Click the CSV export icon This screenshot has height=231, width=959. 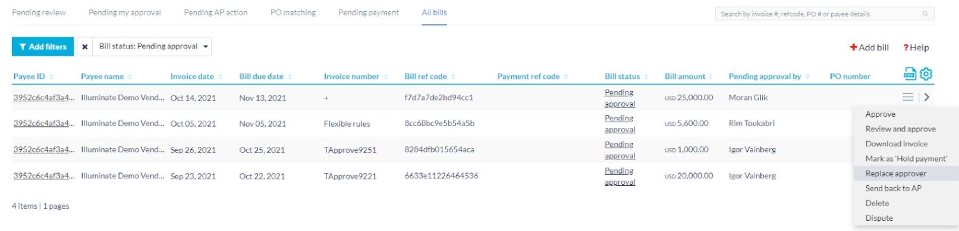[910, 74]
